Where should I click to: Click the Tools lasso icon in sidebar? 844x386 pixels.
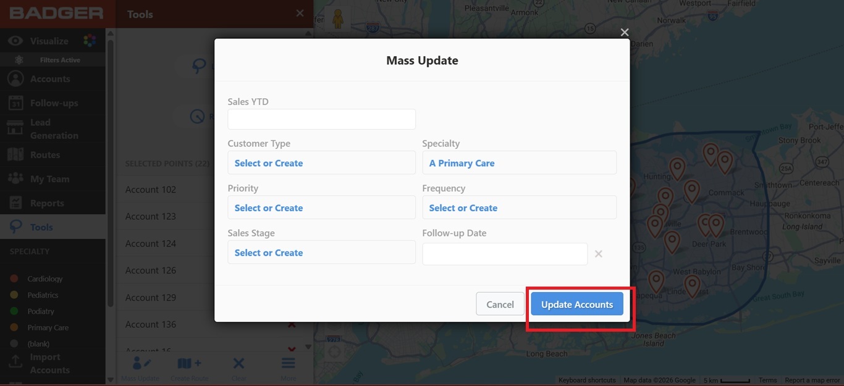[15, 227]
